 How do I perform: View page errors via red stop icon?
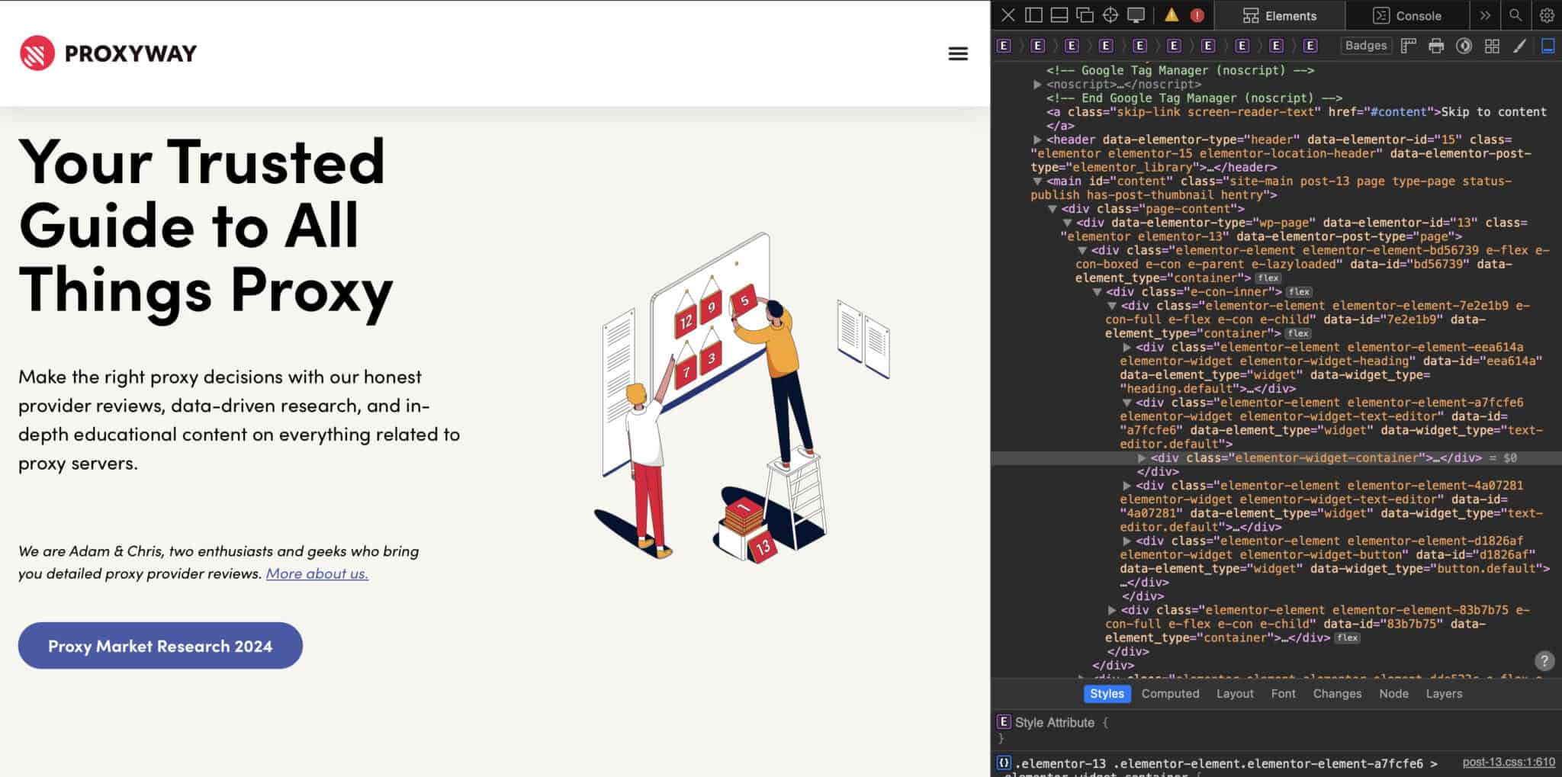(x=1197, y=14)
